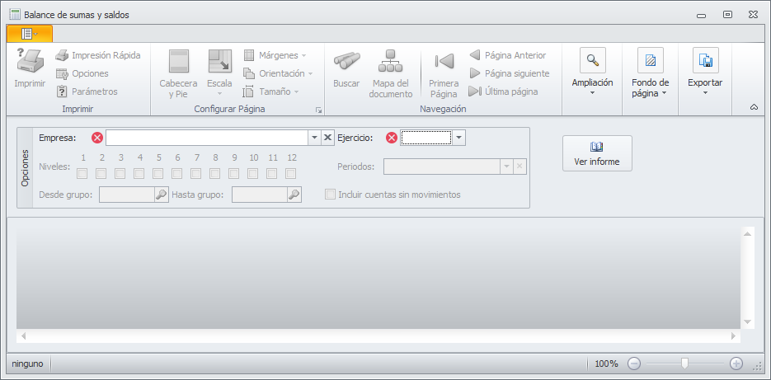Click the horizontal scrollbar left arrow
Screen dimensions: 771x380
coord(23,336)
